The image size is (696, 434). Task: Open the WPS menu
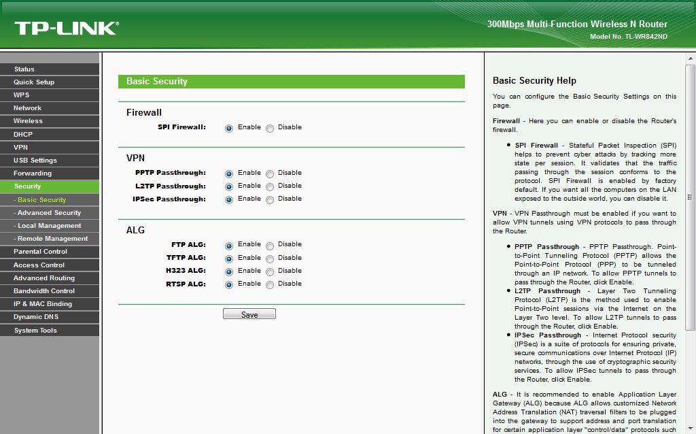click(x=50, y=95)
